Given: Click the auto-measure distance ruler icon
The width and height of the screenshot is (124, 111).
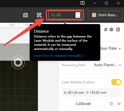Looking at the screenshot, I should [x=39, y=15].
